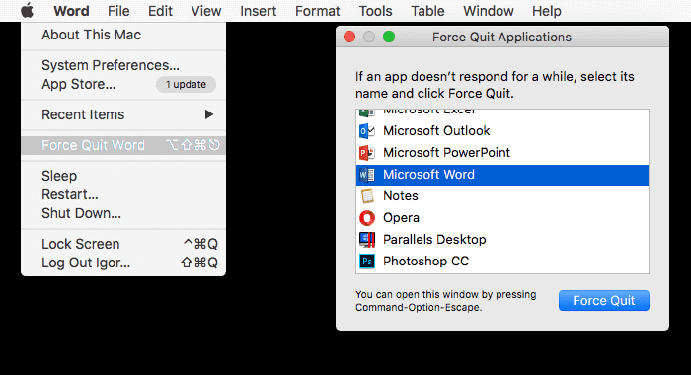Click the Parallels Desktop app icon
The width and height of the screenshot is (691, 375).
pos(366,239)
